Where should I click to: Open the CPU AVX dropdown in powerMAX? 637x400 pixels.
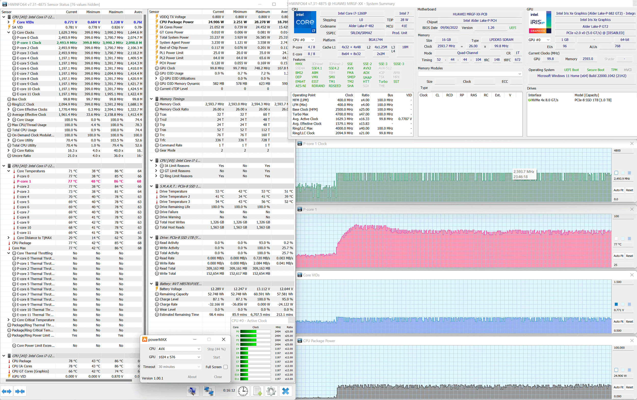[180, 349]
